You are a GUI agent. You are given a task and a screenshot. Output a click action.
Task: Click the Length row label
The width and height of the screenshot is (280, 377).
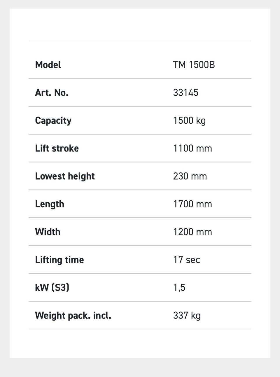50,204
